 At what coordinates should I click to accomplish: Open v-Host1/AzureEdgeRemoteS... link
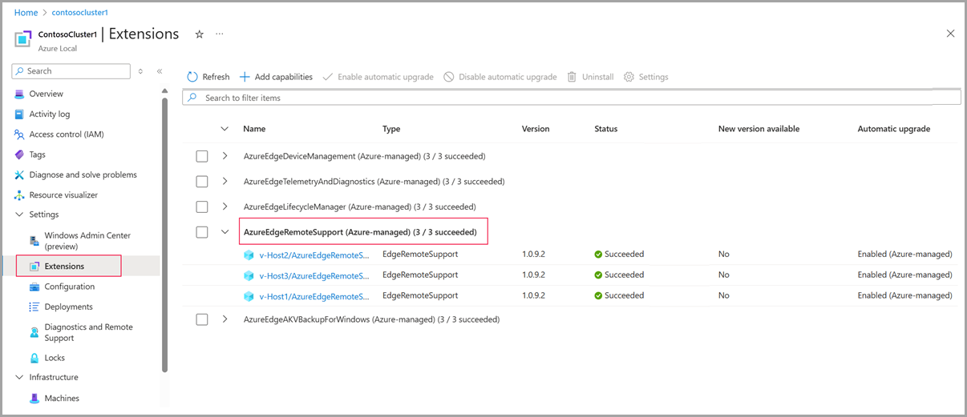pos(314,296)
